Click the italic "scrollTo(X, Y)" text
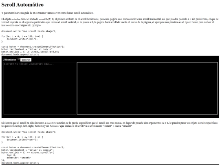The width and height of the screenshot is (220, 165). click(x=46, y=19)
